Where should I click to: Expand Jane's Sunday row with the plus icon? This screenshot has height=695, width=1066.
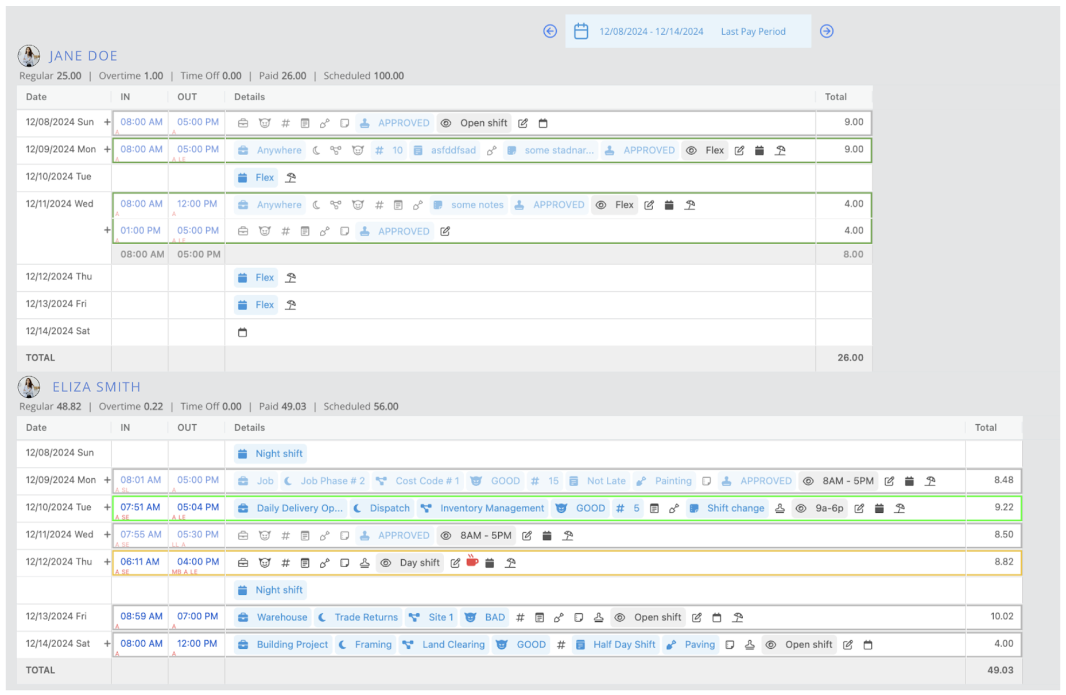(x=106, y=122)
